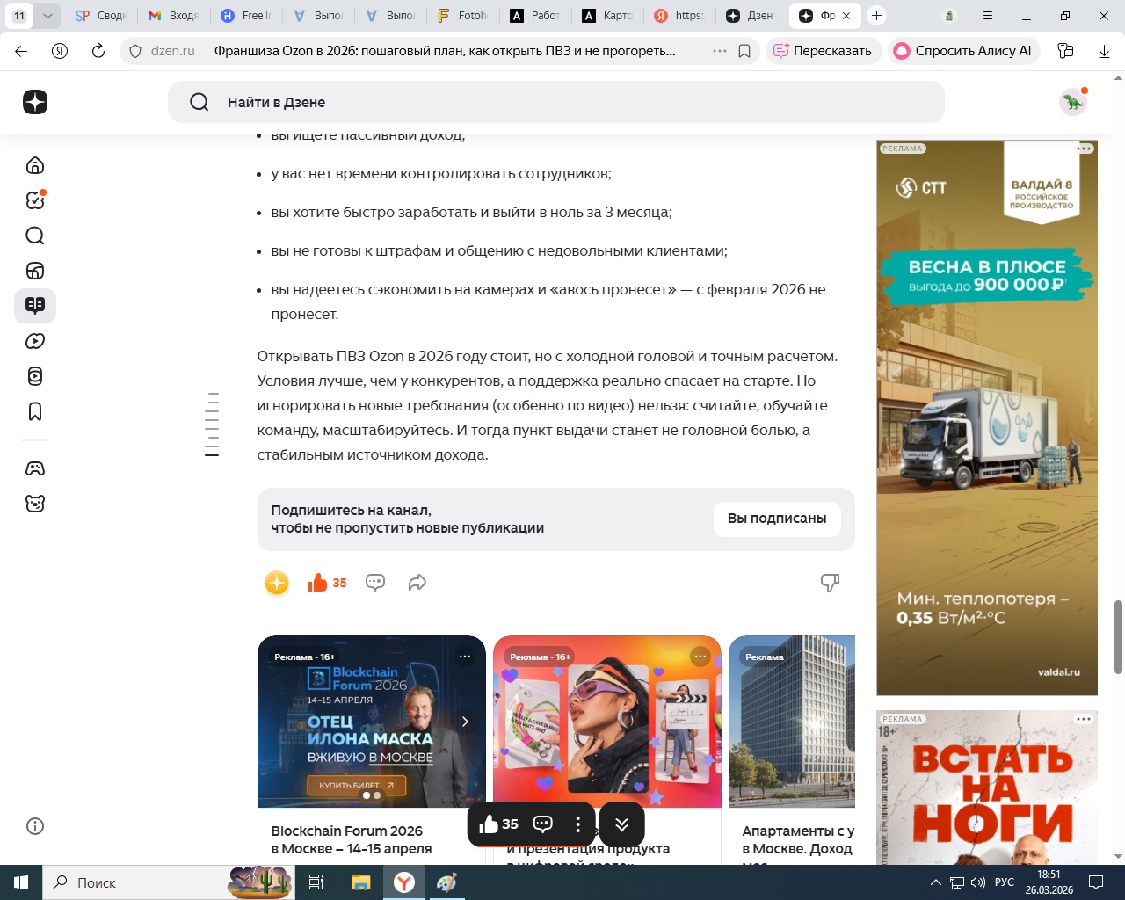The height and width of the screenshot is (900, 1125).
Task: Click 'Купить билет' on Blockchain Forum ad
Action: click(357, 785)
